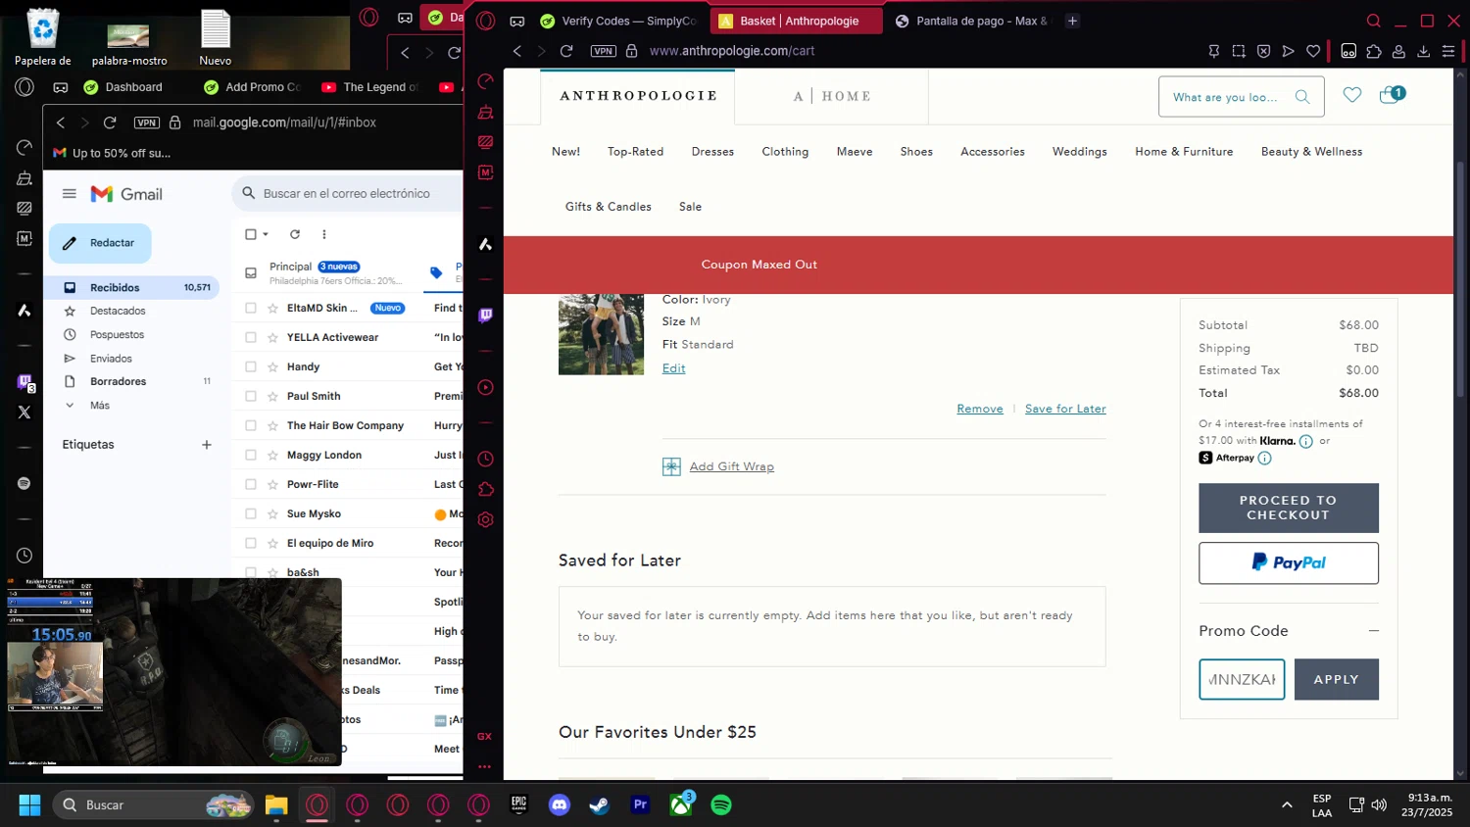Focus the Anthropologie site search field
This screenshot has width=1470, height=827.
pyautogui.click(x=1228, y=97)
